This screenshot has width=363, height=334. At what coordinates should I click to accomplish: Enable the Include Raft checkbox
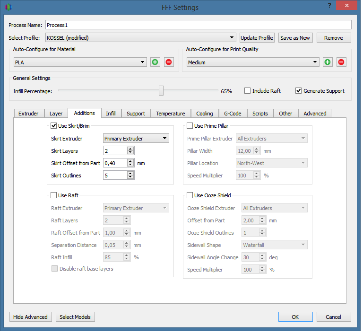point(247,91)
